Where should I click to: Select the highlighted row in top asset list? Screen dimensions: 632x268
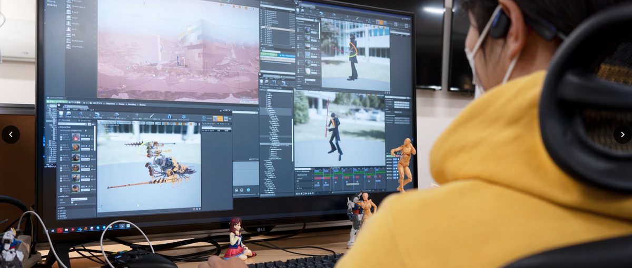pos(278,29)
